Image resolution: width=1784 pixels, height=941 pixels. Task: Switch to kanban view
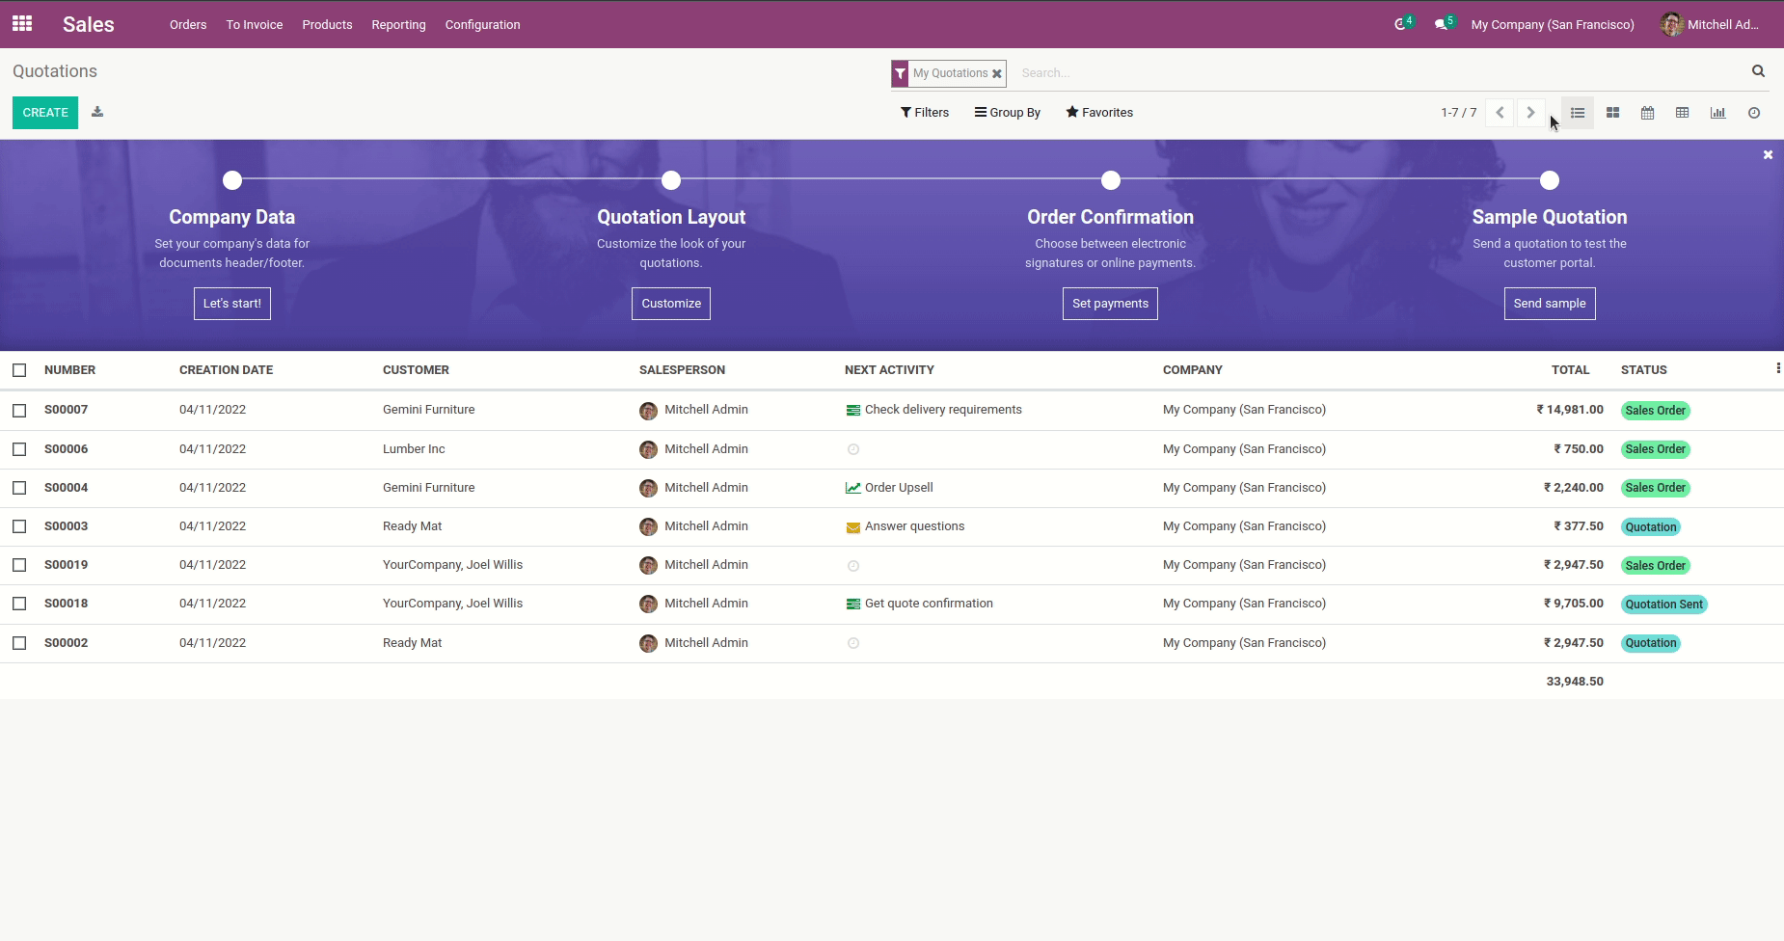tap(1612, 113)
